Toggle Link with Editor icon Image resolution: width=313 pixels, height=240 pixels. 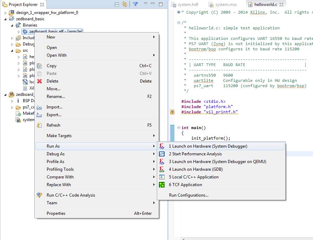(125, 5)
